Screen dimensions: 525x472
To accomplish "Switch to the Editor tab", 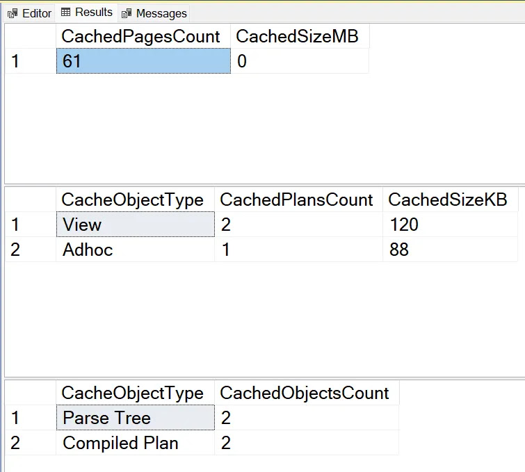I will 29,13.
